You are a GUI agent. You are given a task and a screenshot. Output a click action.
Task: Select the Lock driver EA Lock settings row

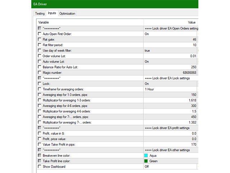click(x=118, y=78)
